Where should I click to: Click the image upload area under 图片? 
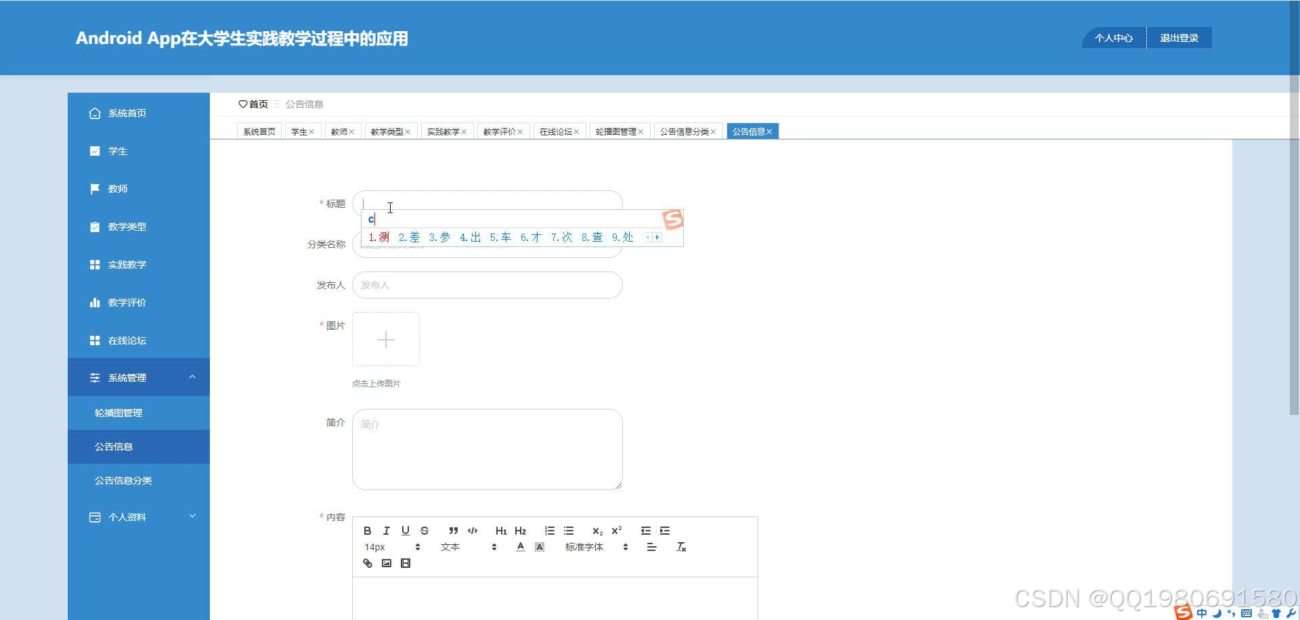tap(386, 339)
